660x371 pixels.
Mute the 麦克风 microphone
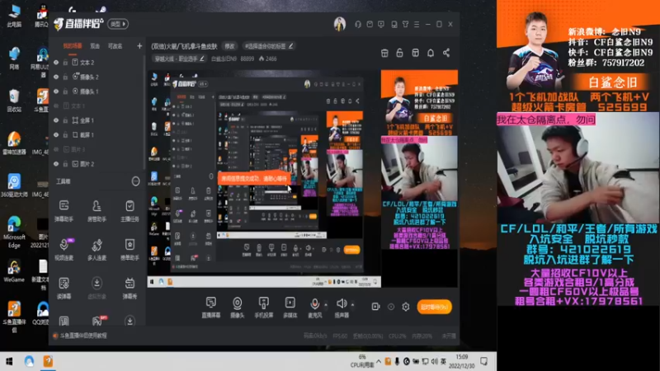(x=314, y=307)
